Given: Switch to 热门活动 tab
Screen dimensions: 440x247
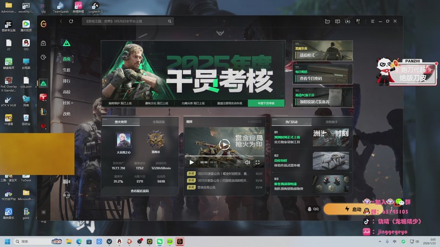Looking at the screenshot, I should pyautogui.click(x=291, y=122).
